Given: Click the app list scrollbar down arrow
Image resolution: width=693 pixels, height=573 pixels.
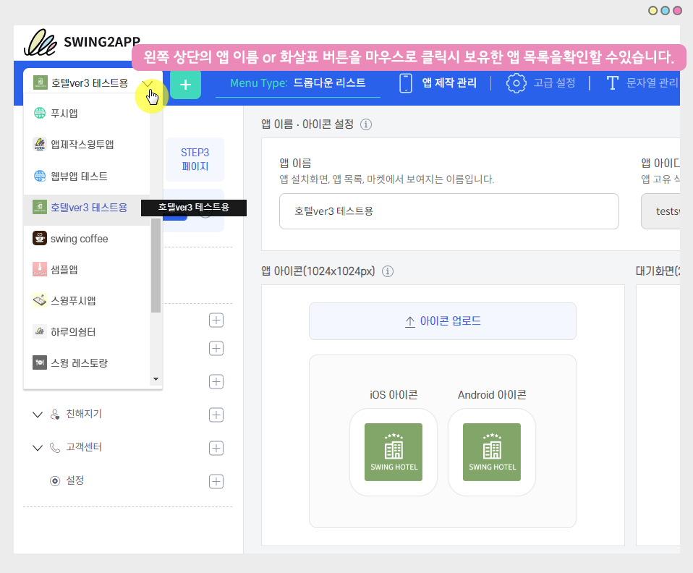Looking at the screenshot, I should [156, 379].
